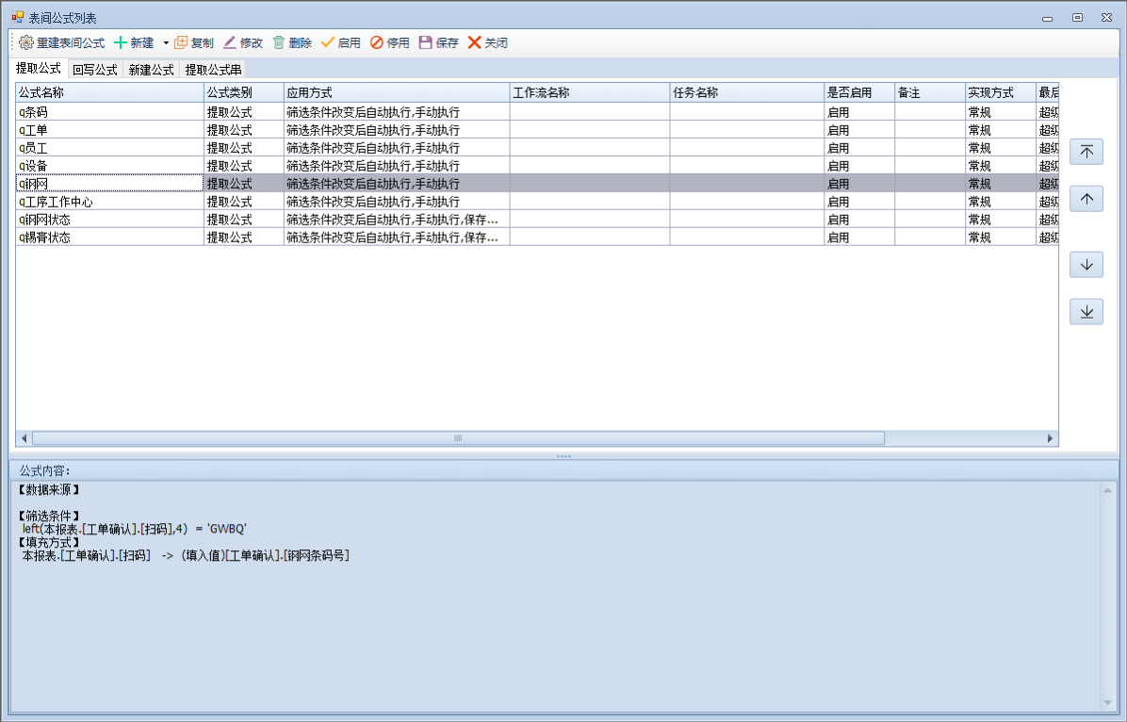
Task: Click the horizontal scrollbar right arrow
Action: pos(1051,438)
